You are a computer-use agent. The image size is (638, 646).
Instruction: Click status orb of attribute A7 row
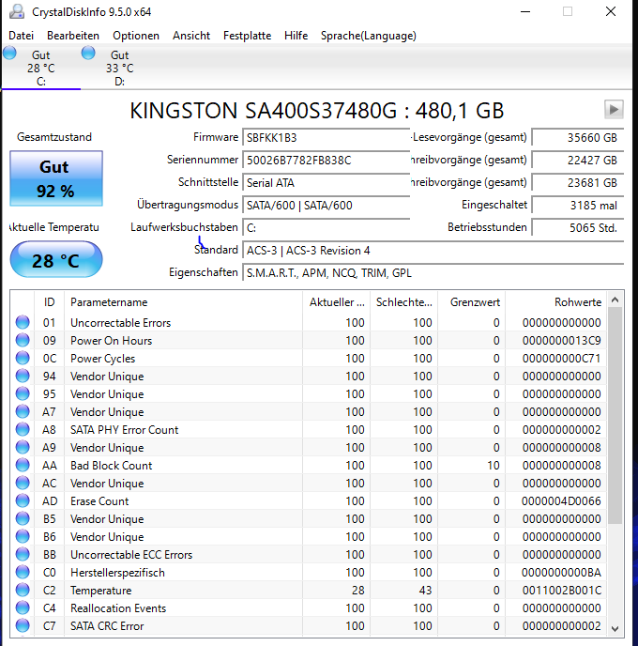click(x=23, y=411)
